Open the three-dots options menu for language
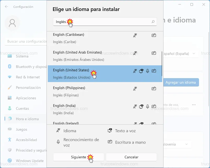The image size is (210, 168). click(194, 105)
